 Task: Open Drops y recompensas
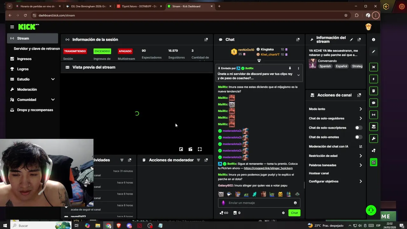(x=35, y=110)
